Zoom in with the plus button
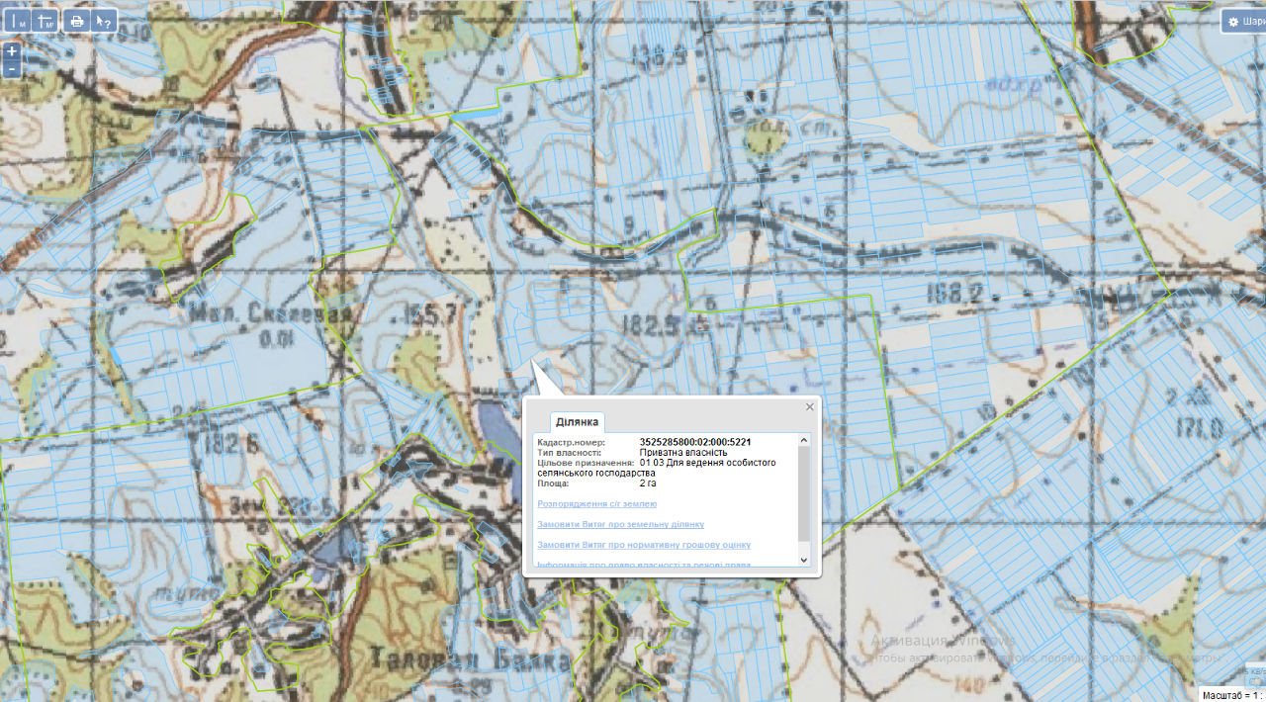The width and height of the screenshot is (1266, 702). coord(11,51)
